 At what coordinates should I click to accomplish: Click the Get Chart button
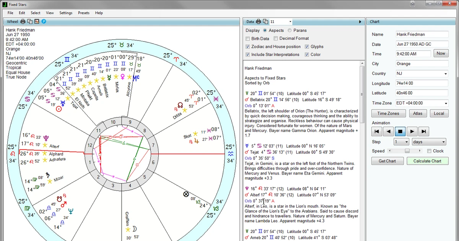[x=387, y=161]
